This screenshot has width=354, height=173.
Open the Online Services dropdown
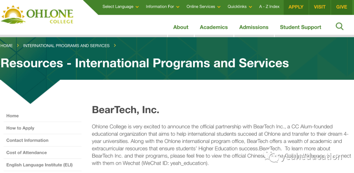click(x=204, y=7)
